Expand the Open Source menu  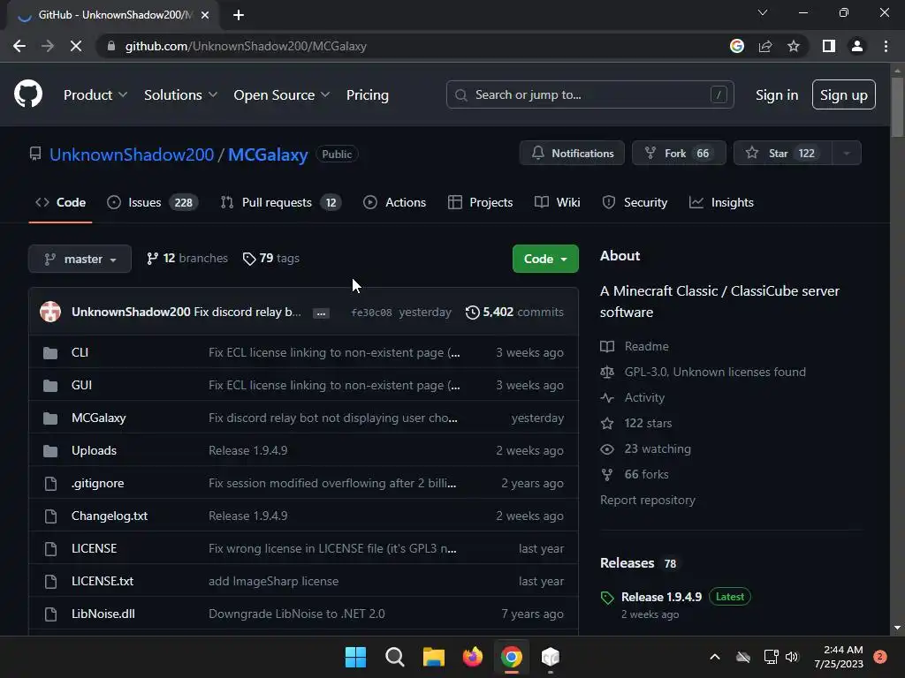[282, 95]
